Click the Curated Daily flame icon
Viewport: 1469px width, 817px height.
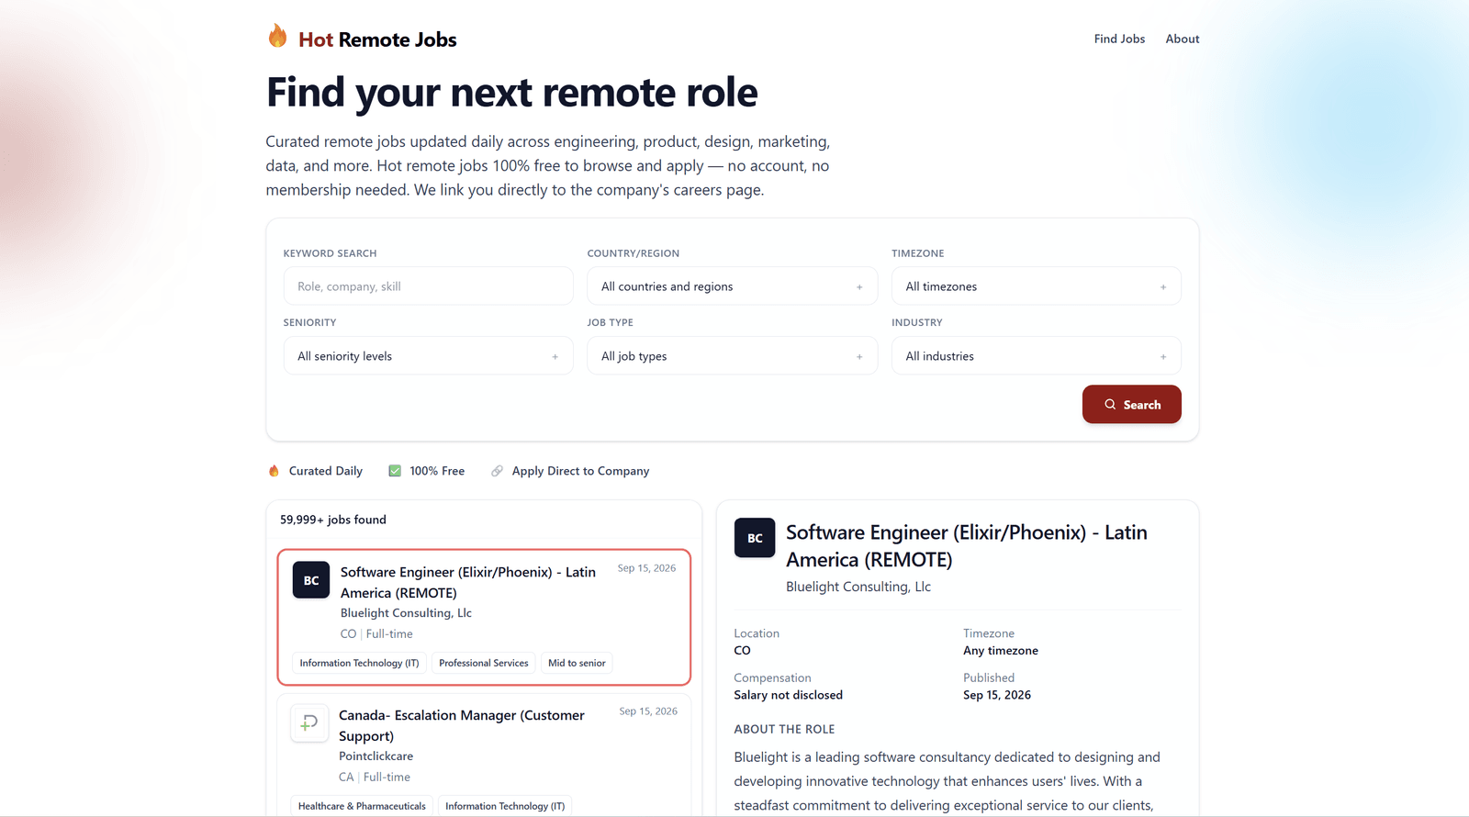(274, 471)
